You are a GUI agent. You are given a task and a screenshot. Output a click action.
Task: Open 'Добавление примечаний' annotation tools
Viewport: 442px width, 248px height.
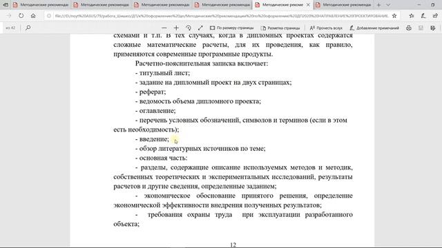pyautogui.click(x=374, y=28)
